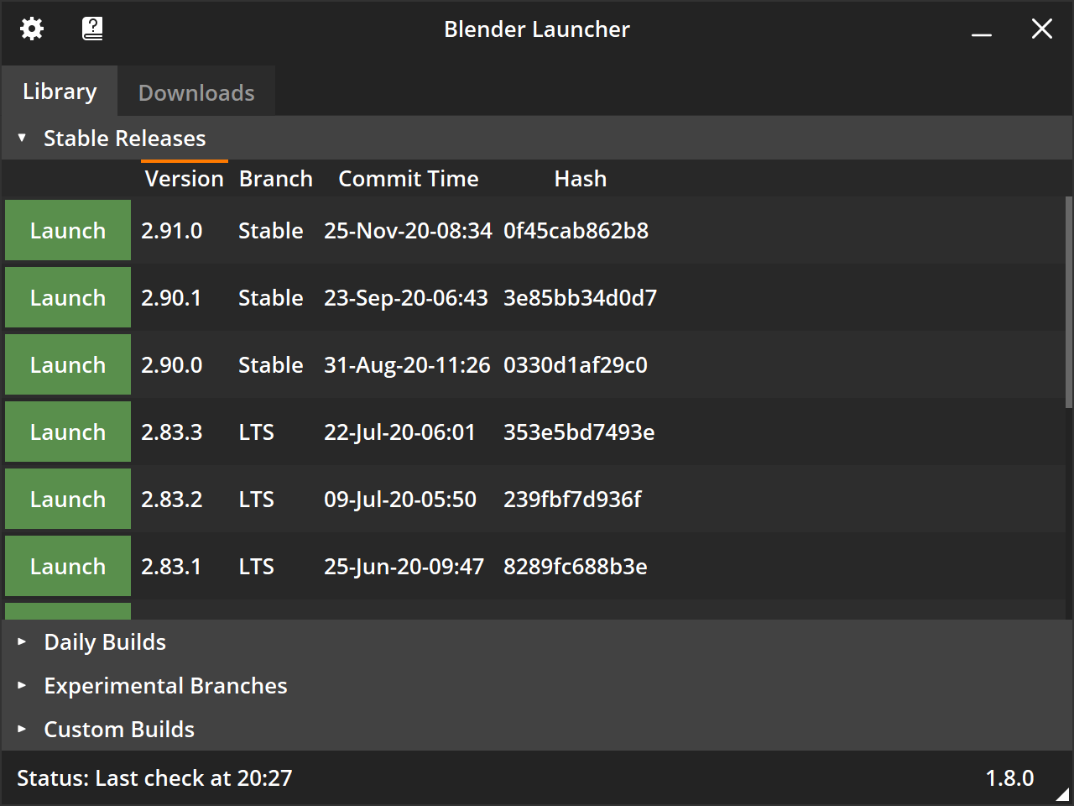Switch to the Downloads tab
Screen dimensions: 1074x806
(196, 92)
